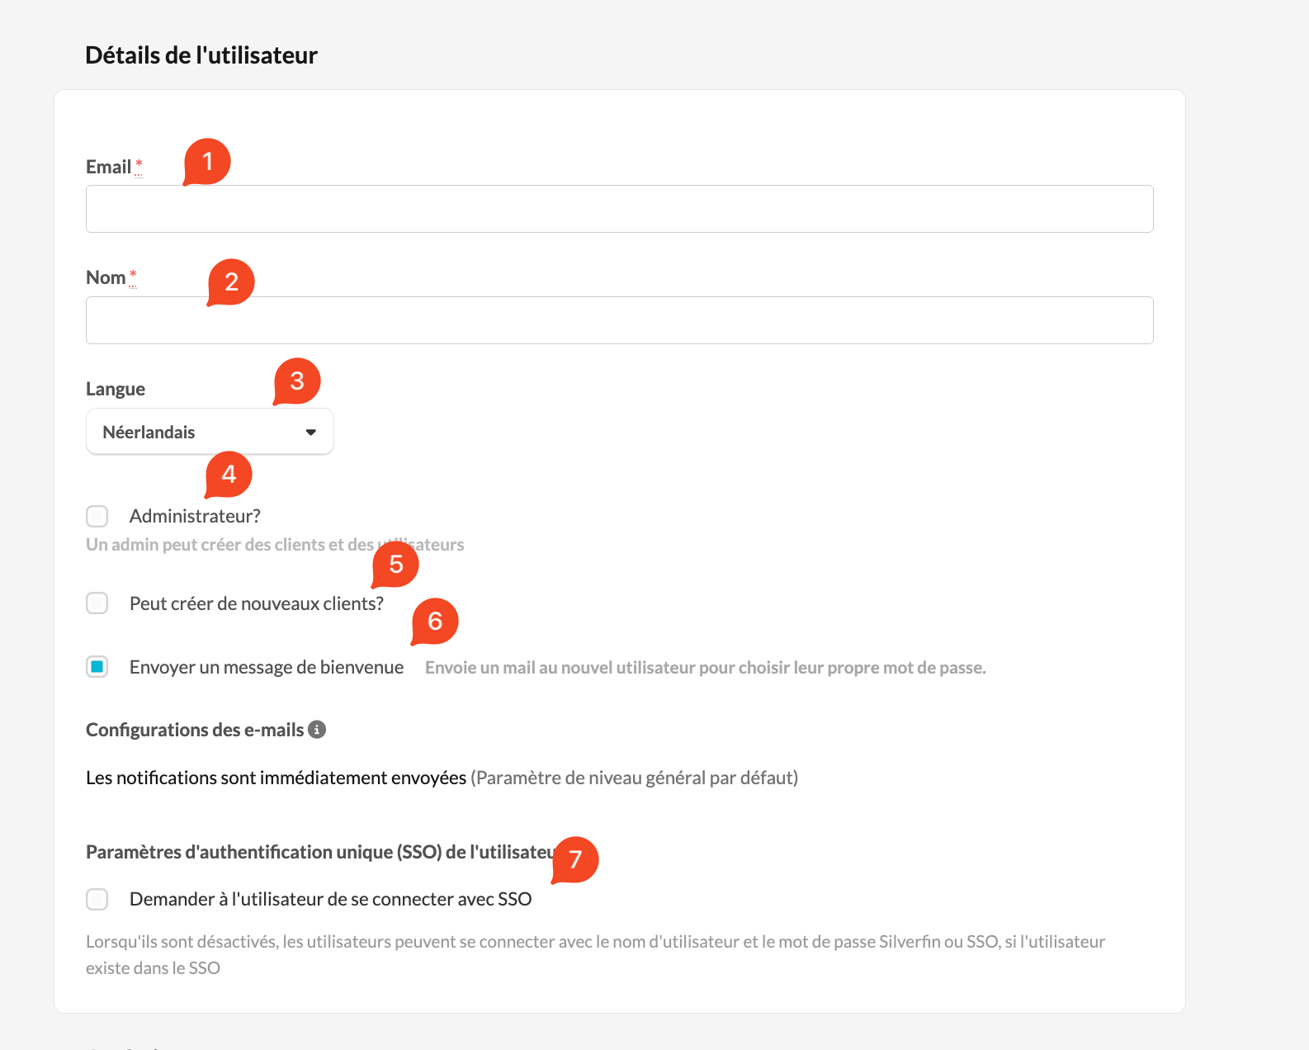Enable the Administrateur checkbox

point(97,517)
